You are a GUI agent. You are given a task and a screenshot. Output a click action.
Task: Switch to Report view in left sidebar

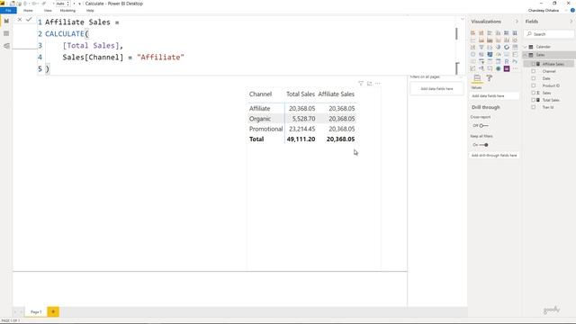pyautogui.click(x=6, y=22)
